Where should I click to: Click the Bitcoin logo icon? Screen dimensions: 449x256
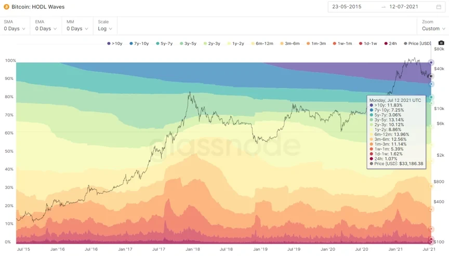[6, 6]
